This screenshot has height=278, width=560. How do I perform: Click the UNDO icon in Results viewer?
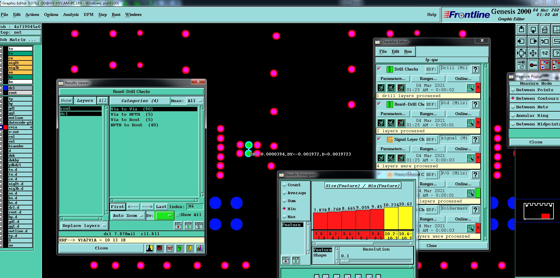(199, 225)
